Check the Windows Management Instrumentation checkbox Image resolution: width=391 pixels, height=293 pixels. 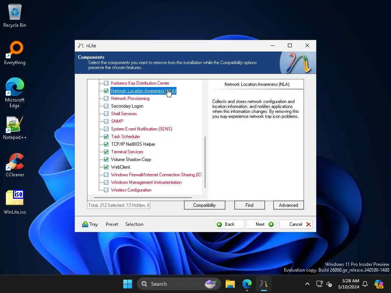tap(106, 182)
